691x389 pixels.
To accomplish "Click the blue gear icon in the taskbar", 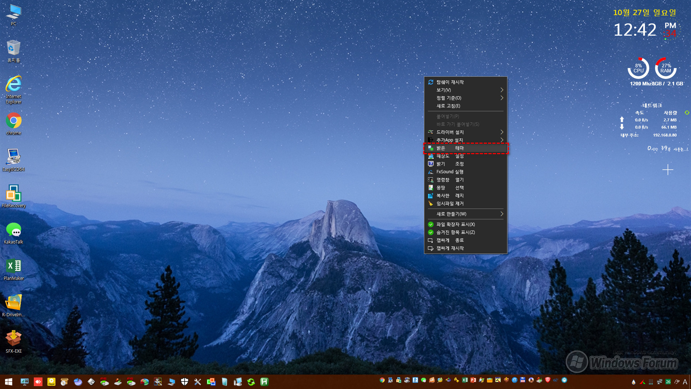I will pos(564,380).
